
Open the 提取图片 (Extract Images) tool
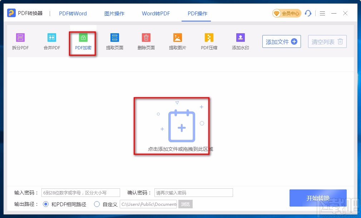177,41
